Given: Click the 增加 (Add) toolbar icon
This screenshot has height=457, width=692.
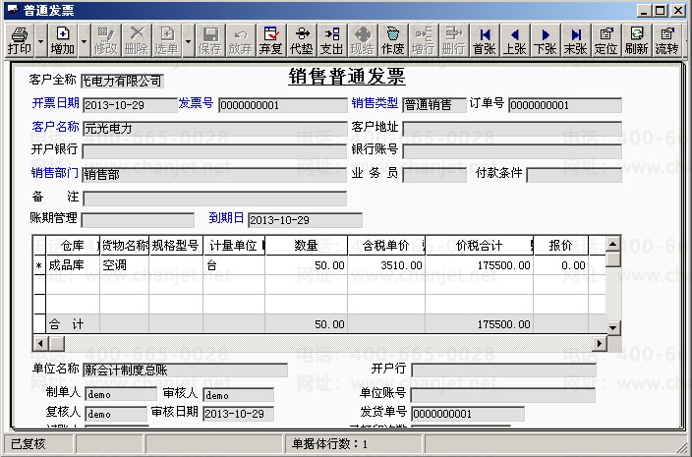Looking at the screenshot, I should click(63, 40).
